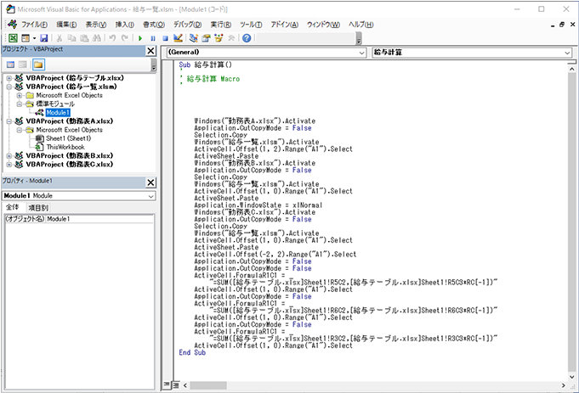
Task: Click the Cut scissors icon
Action: point(59,38)
